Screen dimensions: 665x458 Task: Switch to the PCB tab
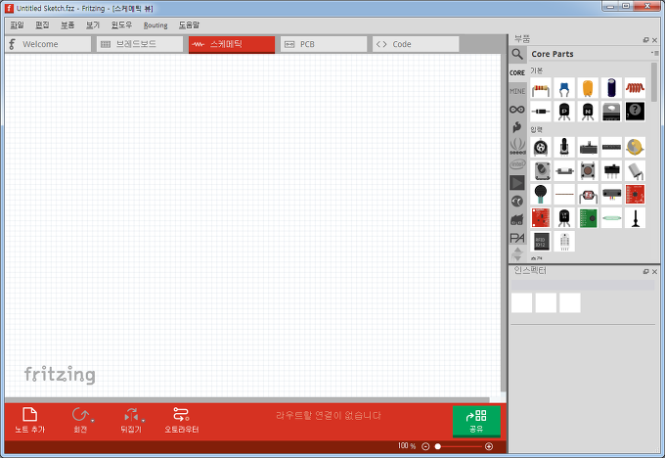coord(323,44)
